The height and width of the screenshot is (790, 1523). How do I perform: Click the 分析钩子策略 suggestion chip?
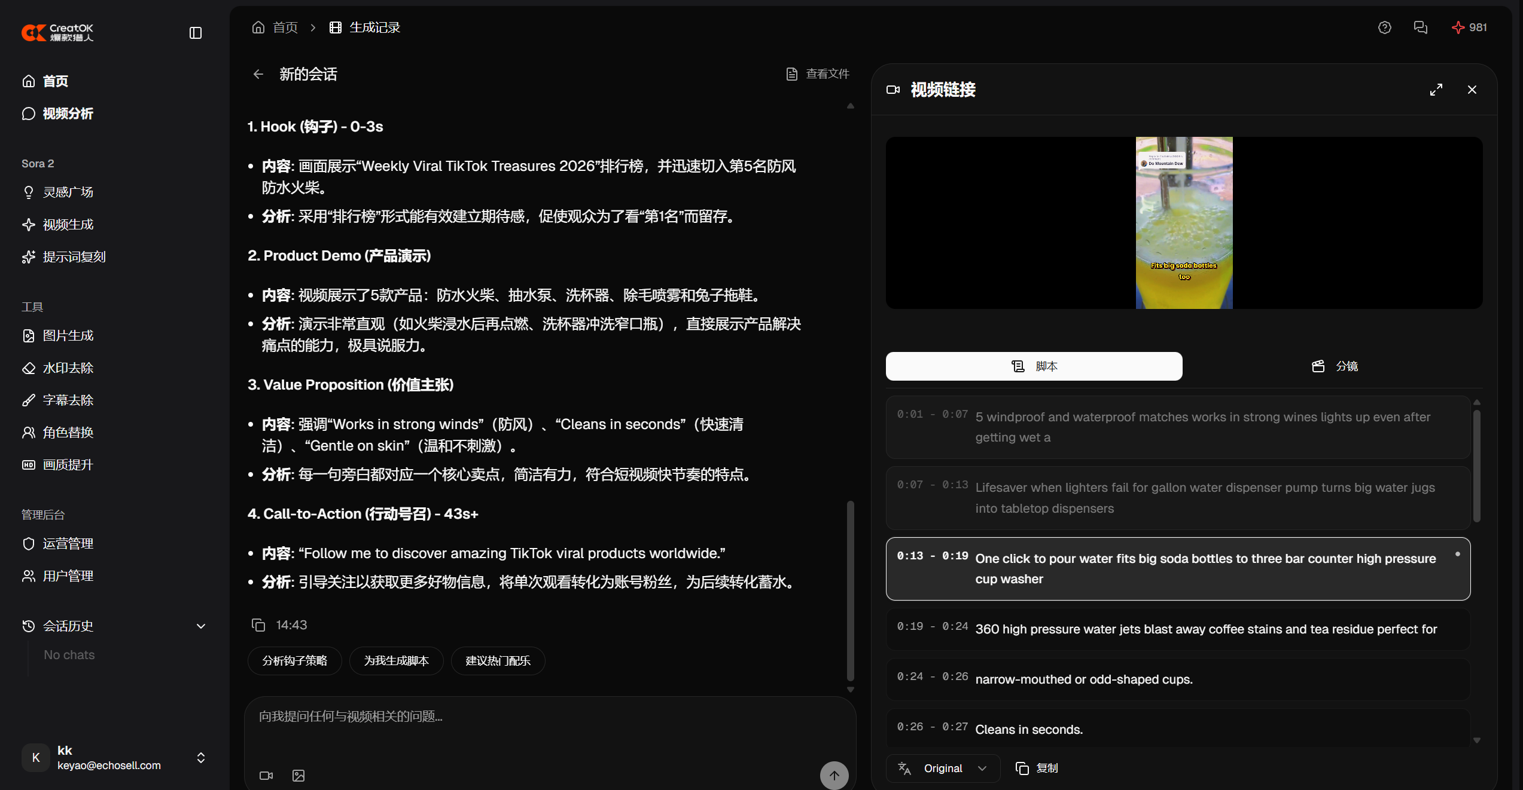point(295,661)
